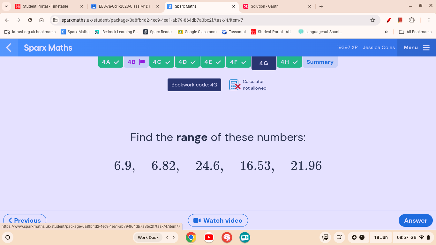The image size is (436, 245).
Task: Open the Screencast app from the shelf
Action: click(x=244, y=237)
